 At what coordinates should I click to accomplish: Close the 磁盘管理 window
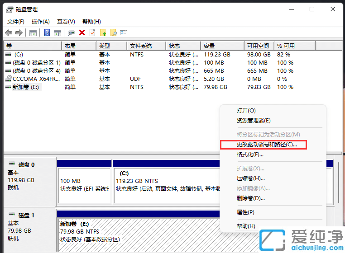(333, 9)
